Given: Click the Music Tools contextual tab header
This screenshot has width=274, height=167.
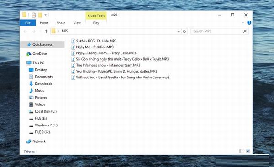Looking at the screenshot, I should 96,16.
